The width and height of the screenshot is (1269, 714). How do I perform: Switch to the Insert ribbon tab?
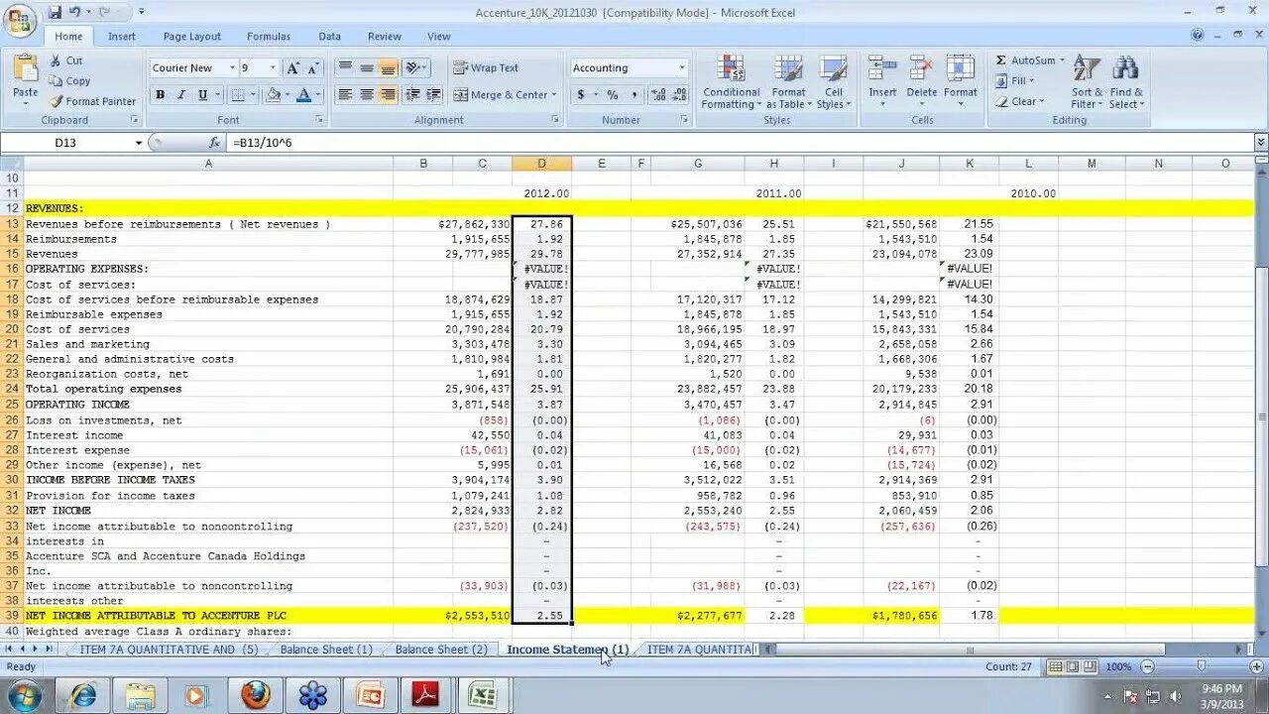click(122, 37)
